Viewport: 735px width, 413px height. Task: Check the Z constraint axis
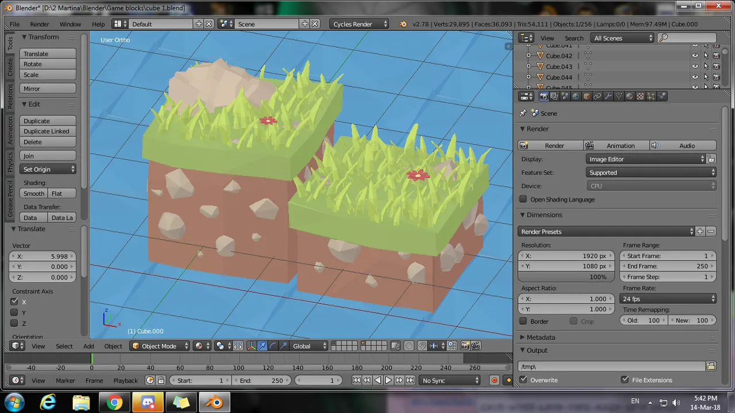click(14, 324)
